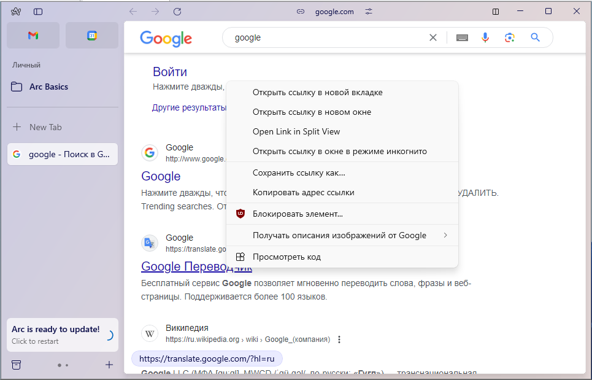Click the uBlock Origin shield icon
This screenshot has width=592, height=380.
click(240, 214)
